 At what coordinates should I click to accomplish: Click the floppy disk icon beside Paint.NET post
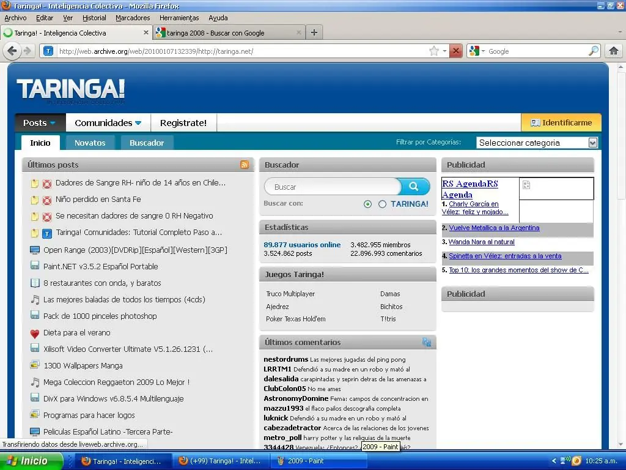[35, 266]
